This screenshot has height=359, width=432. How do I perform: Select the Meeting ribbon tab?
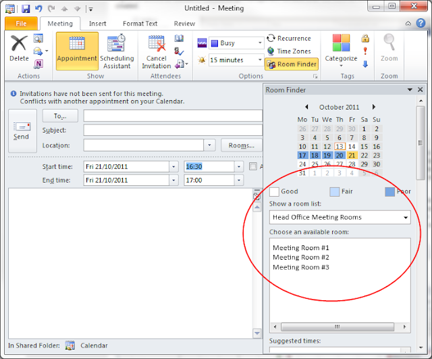click(x=60, y=24)
